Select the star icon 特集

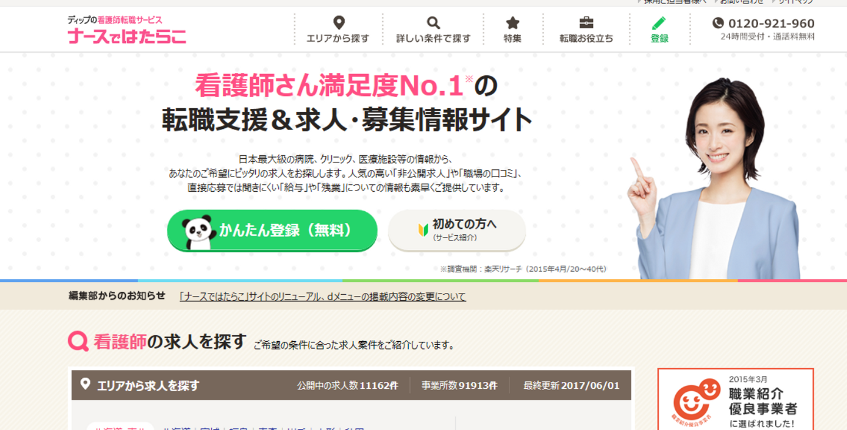(x=513, y=23)
